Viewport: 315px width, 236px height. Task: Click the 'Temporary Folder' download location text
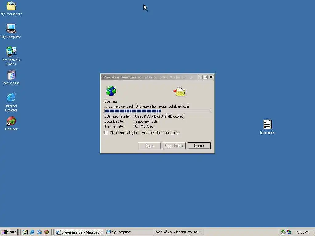tap(146, 121)
